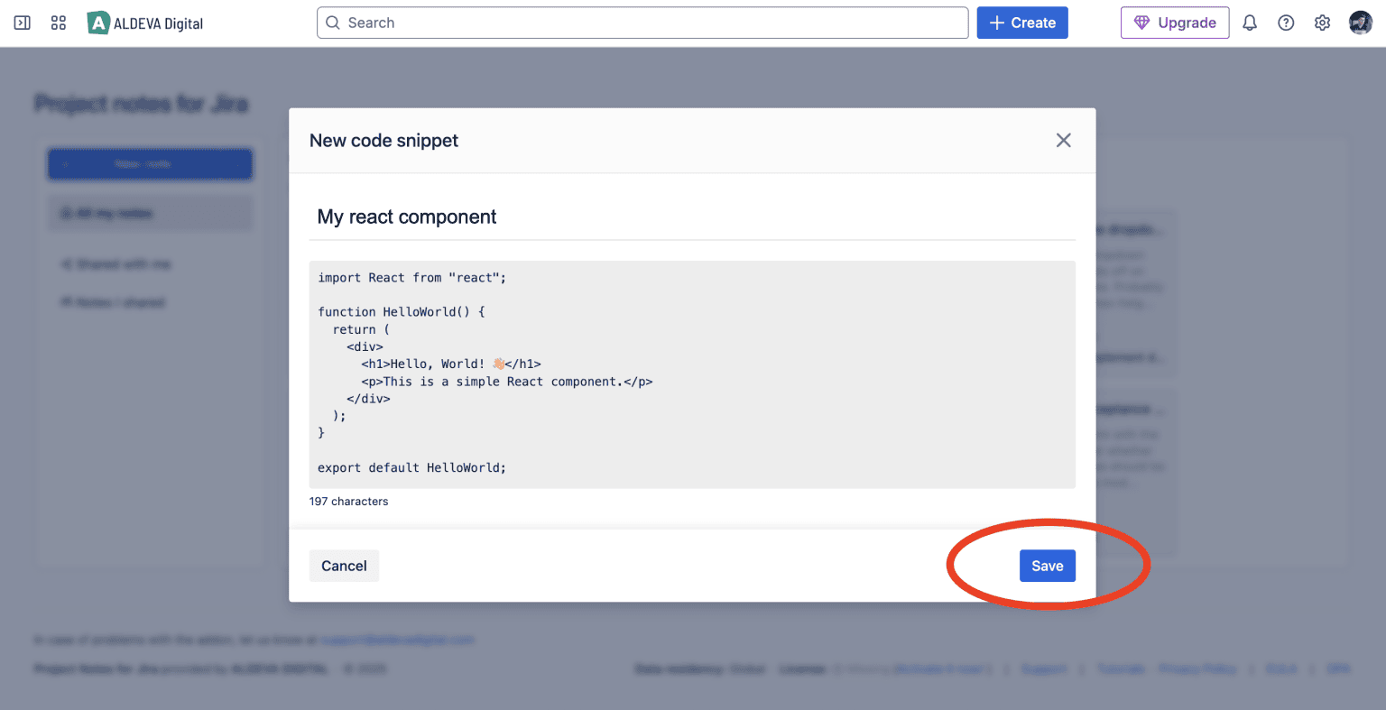Close the New code snippet dialog
The height and width of the screenshot is (710, 1386).
pyautogui.click(x=1063, y=140)
